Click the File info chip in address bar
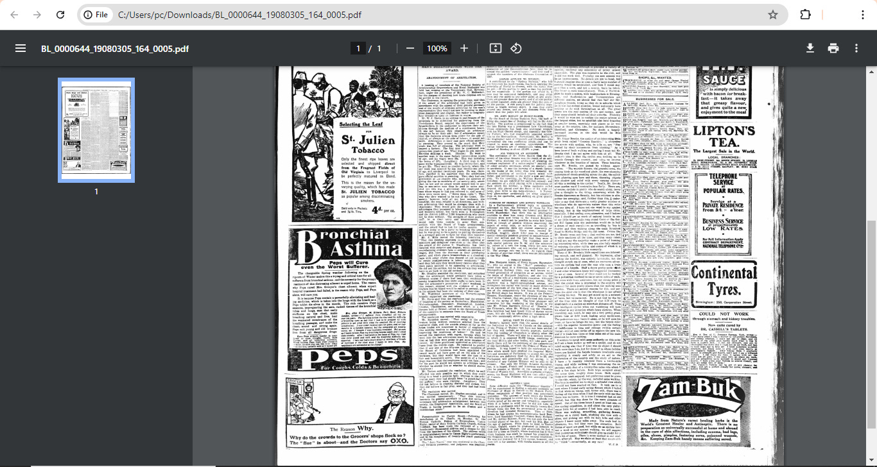The height and width of the screenshot is (467, 877). coord(96,15)
